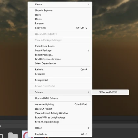Open the Import Package submenu
The image size is (138, 138).
60,51
